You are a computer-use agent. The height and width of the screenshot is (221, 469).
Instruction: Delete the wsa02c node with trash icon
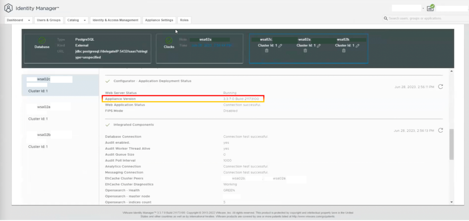[x=267, y=51]
